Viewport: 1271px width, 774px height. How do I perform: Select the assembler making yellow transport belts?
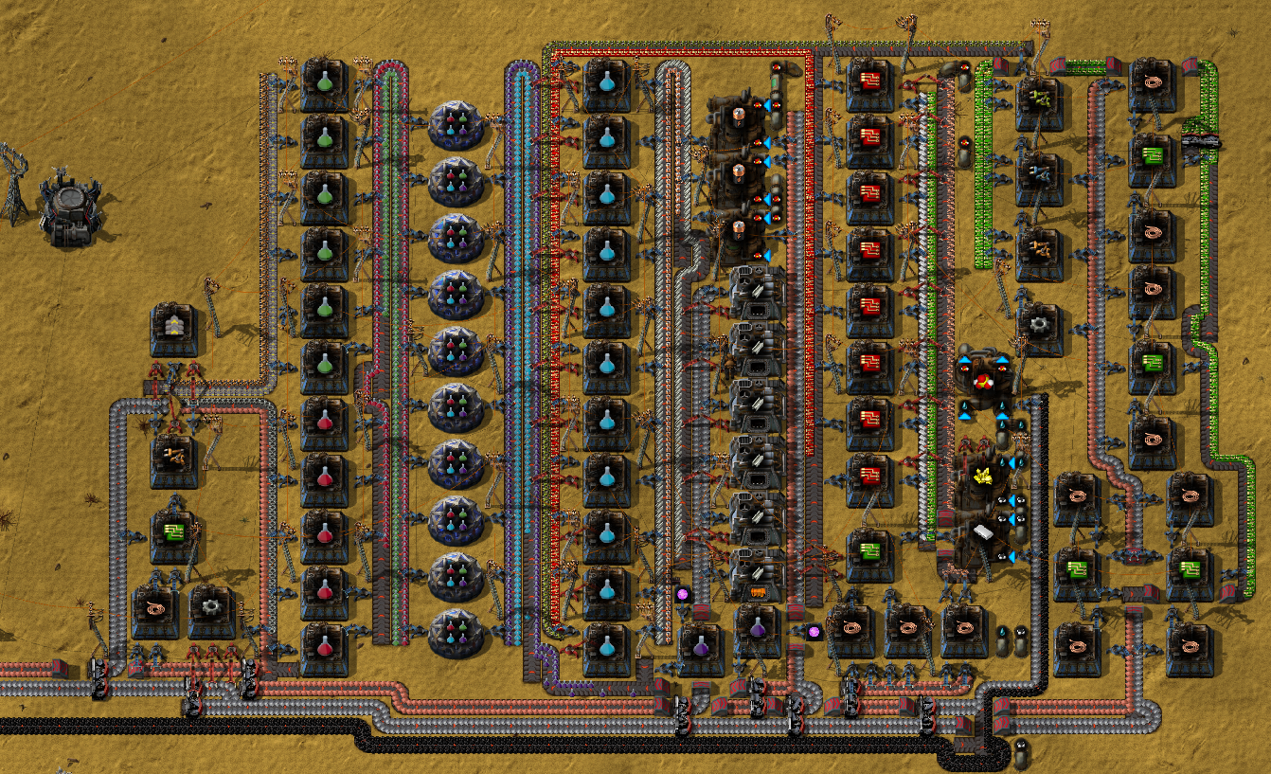[173, 327]
